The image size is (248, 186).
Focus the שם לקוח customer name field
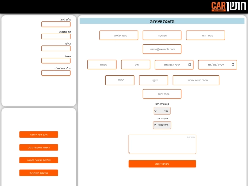pyautogui.click(x=162, y=35)
